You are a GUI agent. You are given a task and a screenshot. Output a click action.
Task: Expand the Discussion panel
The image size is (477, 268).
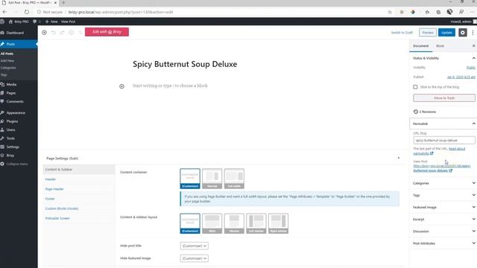click(443, 232)
